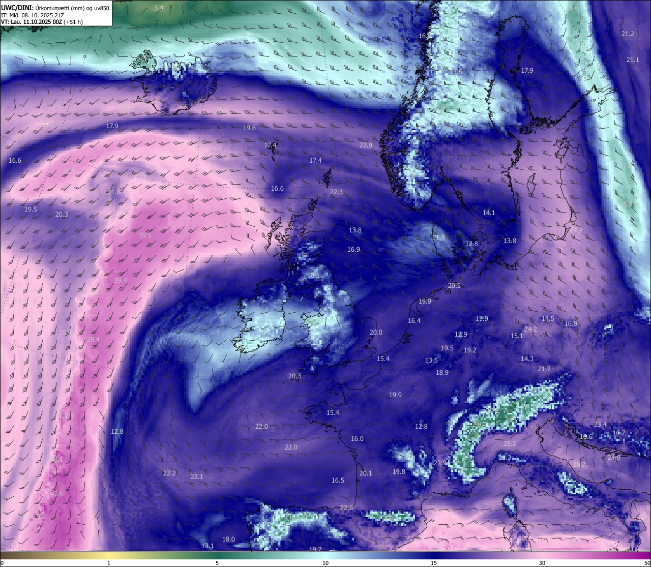Click the legend tick label 50

[647, 563]
